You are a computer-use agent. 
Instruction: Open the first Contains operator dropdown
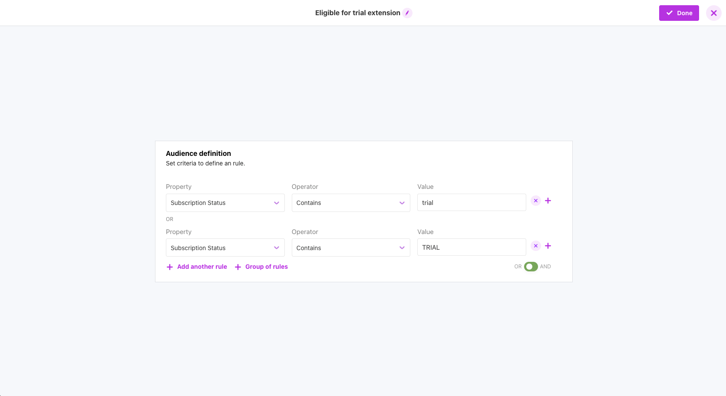click(x=351, y=202)
